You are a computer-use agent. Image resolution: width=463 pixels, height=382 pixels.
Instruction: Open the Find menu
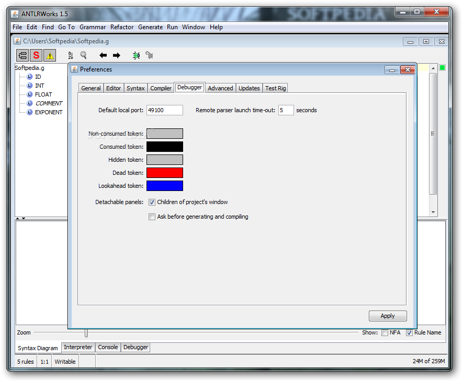(48, 27)
